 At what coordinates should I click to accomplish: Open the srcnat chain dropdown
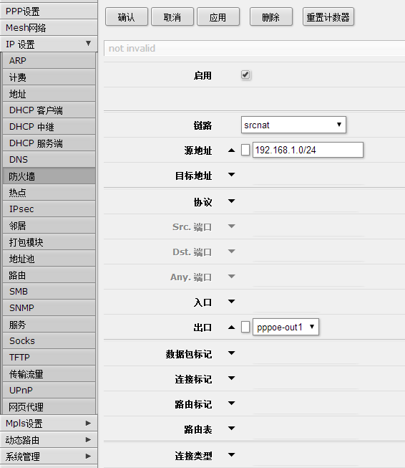pyautogui.click(x=293, y=125)
